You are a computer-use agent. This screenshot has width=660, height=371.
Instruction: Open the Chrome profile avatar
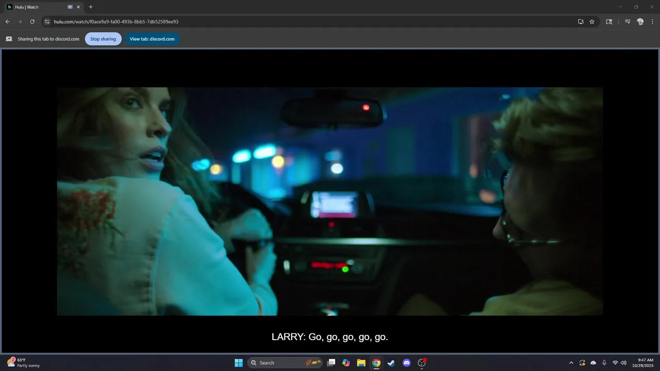coord(640,22)
